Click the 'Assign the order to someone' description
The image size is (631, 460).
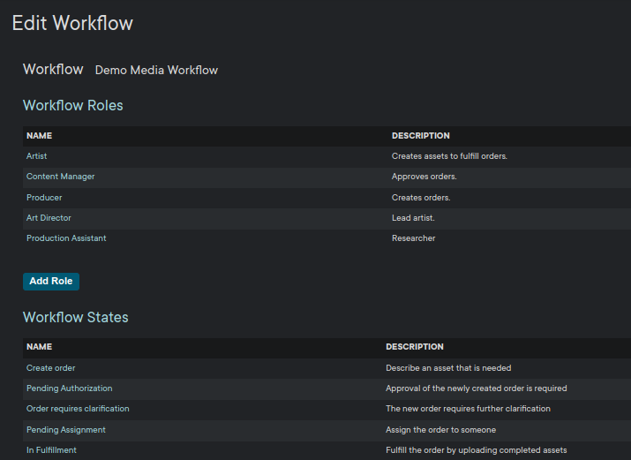click(440, 430)
